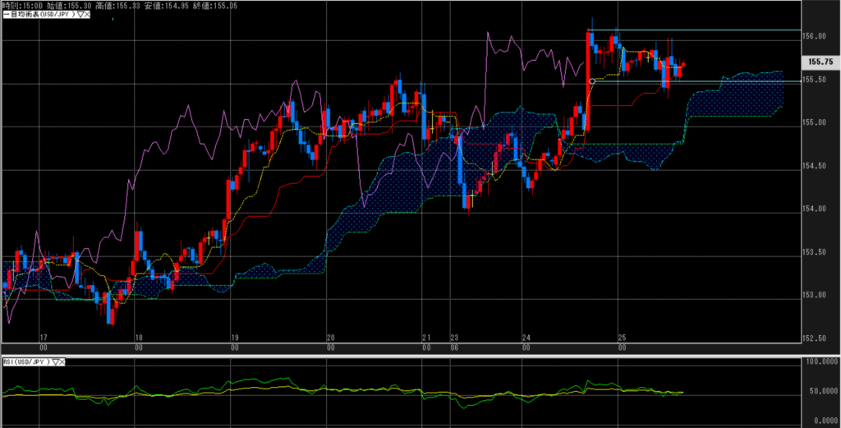Click the date 19 time axis marker
Image resolution: width=841 pixels, height=428 pixels.
point(235,338)
